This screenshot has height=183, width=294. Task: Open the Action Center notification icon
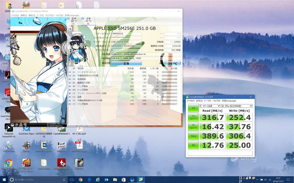288,180
